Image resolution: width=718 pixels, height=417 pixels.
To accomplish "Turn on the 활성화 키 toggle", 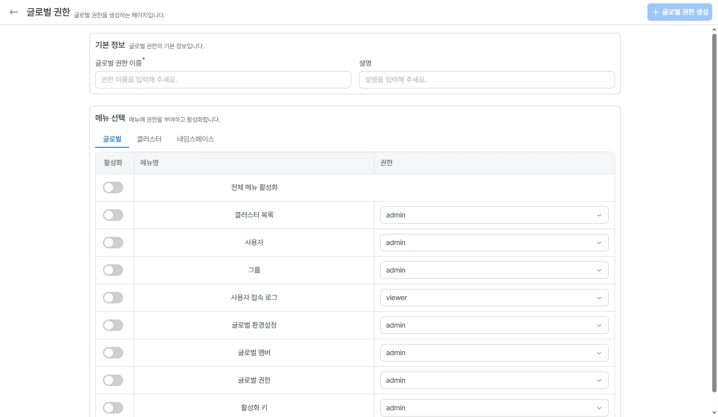I will (x=113, y=408).
